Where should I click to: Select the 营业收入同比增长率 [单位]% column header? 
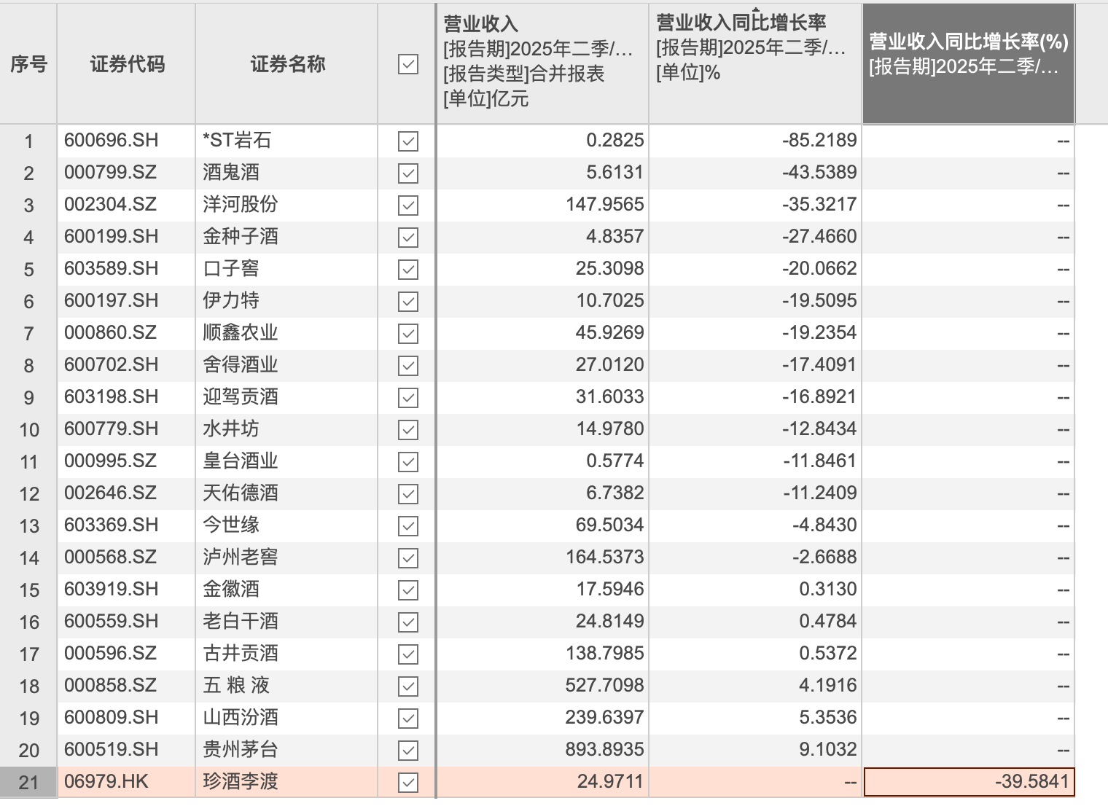754,63
